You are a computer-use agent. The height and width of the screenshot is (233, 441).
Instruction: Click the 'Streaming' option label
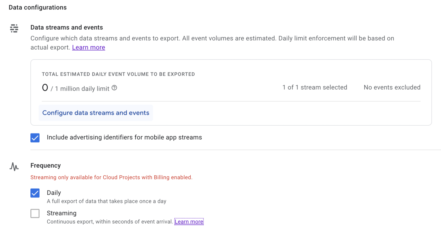tap(62, 213)
